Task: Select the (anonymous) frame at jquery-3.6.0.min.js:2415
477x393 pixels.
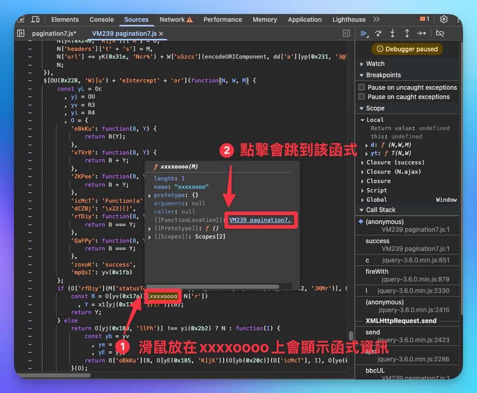Action: [x=407, y=306]
